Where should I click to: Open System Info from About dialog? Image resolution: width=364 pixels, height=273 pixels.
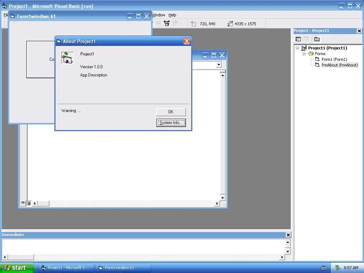click(x=171, y=123)
